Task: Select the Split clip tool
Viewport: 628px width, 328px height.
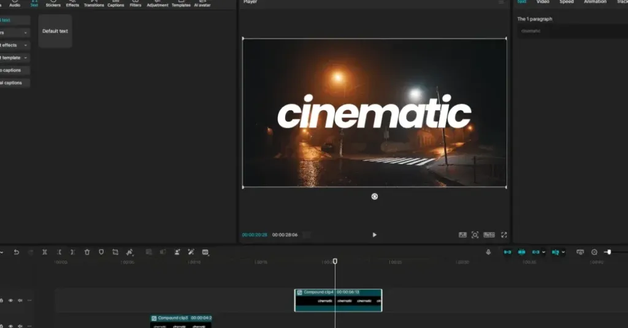Action: 45,252
